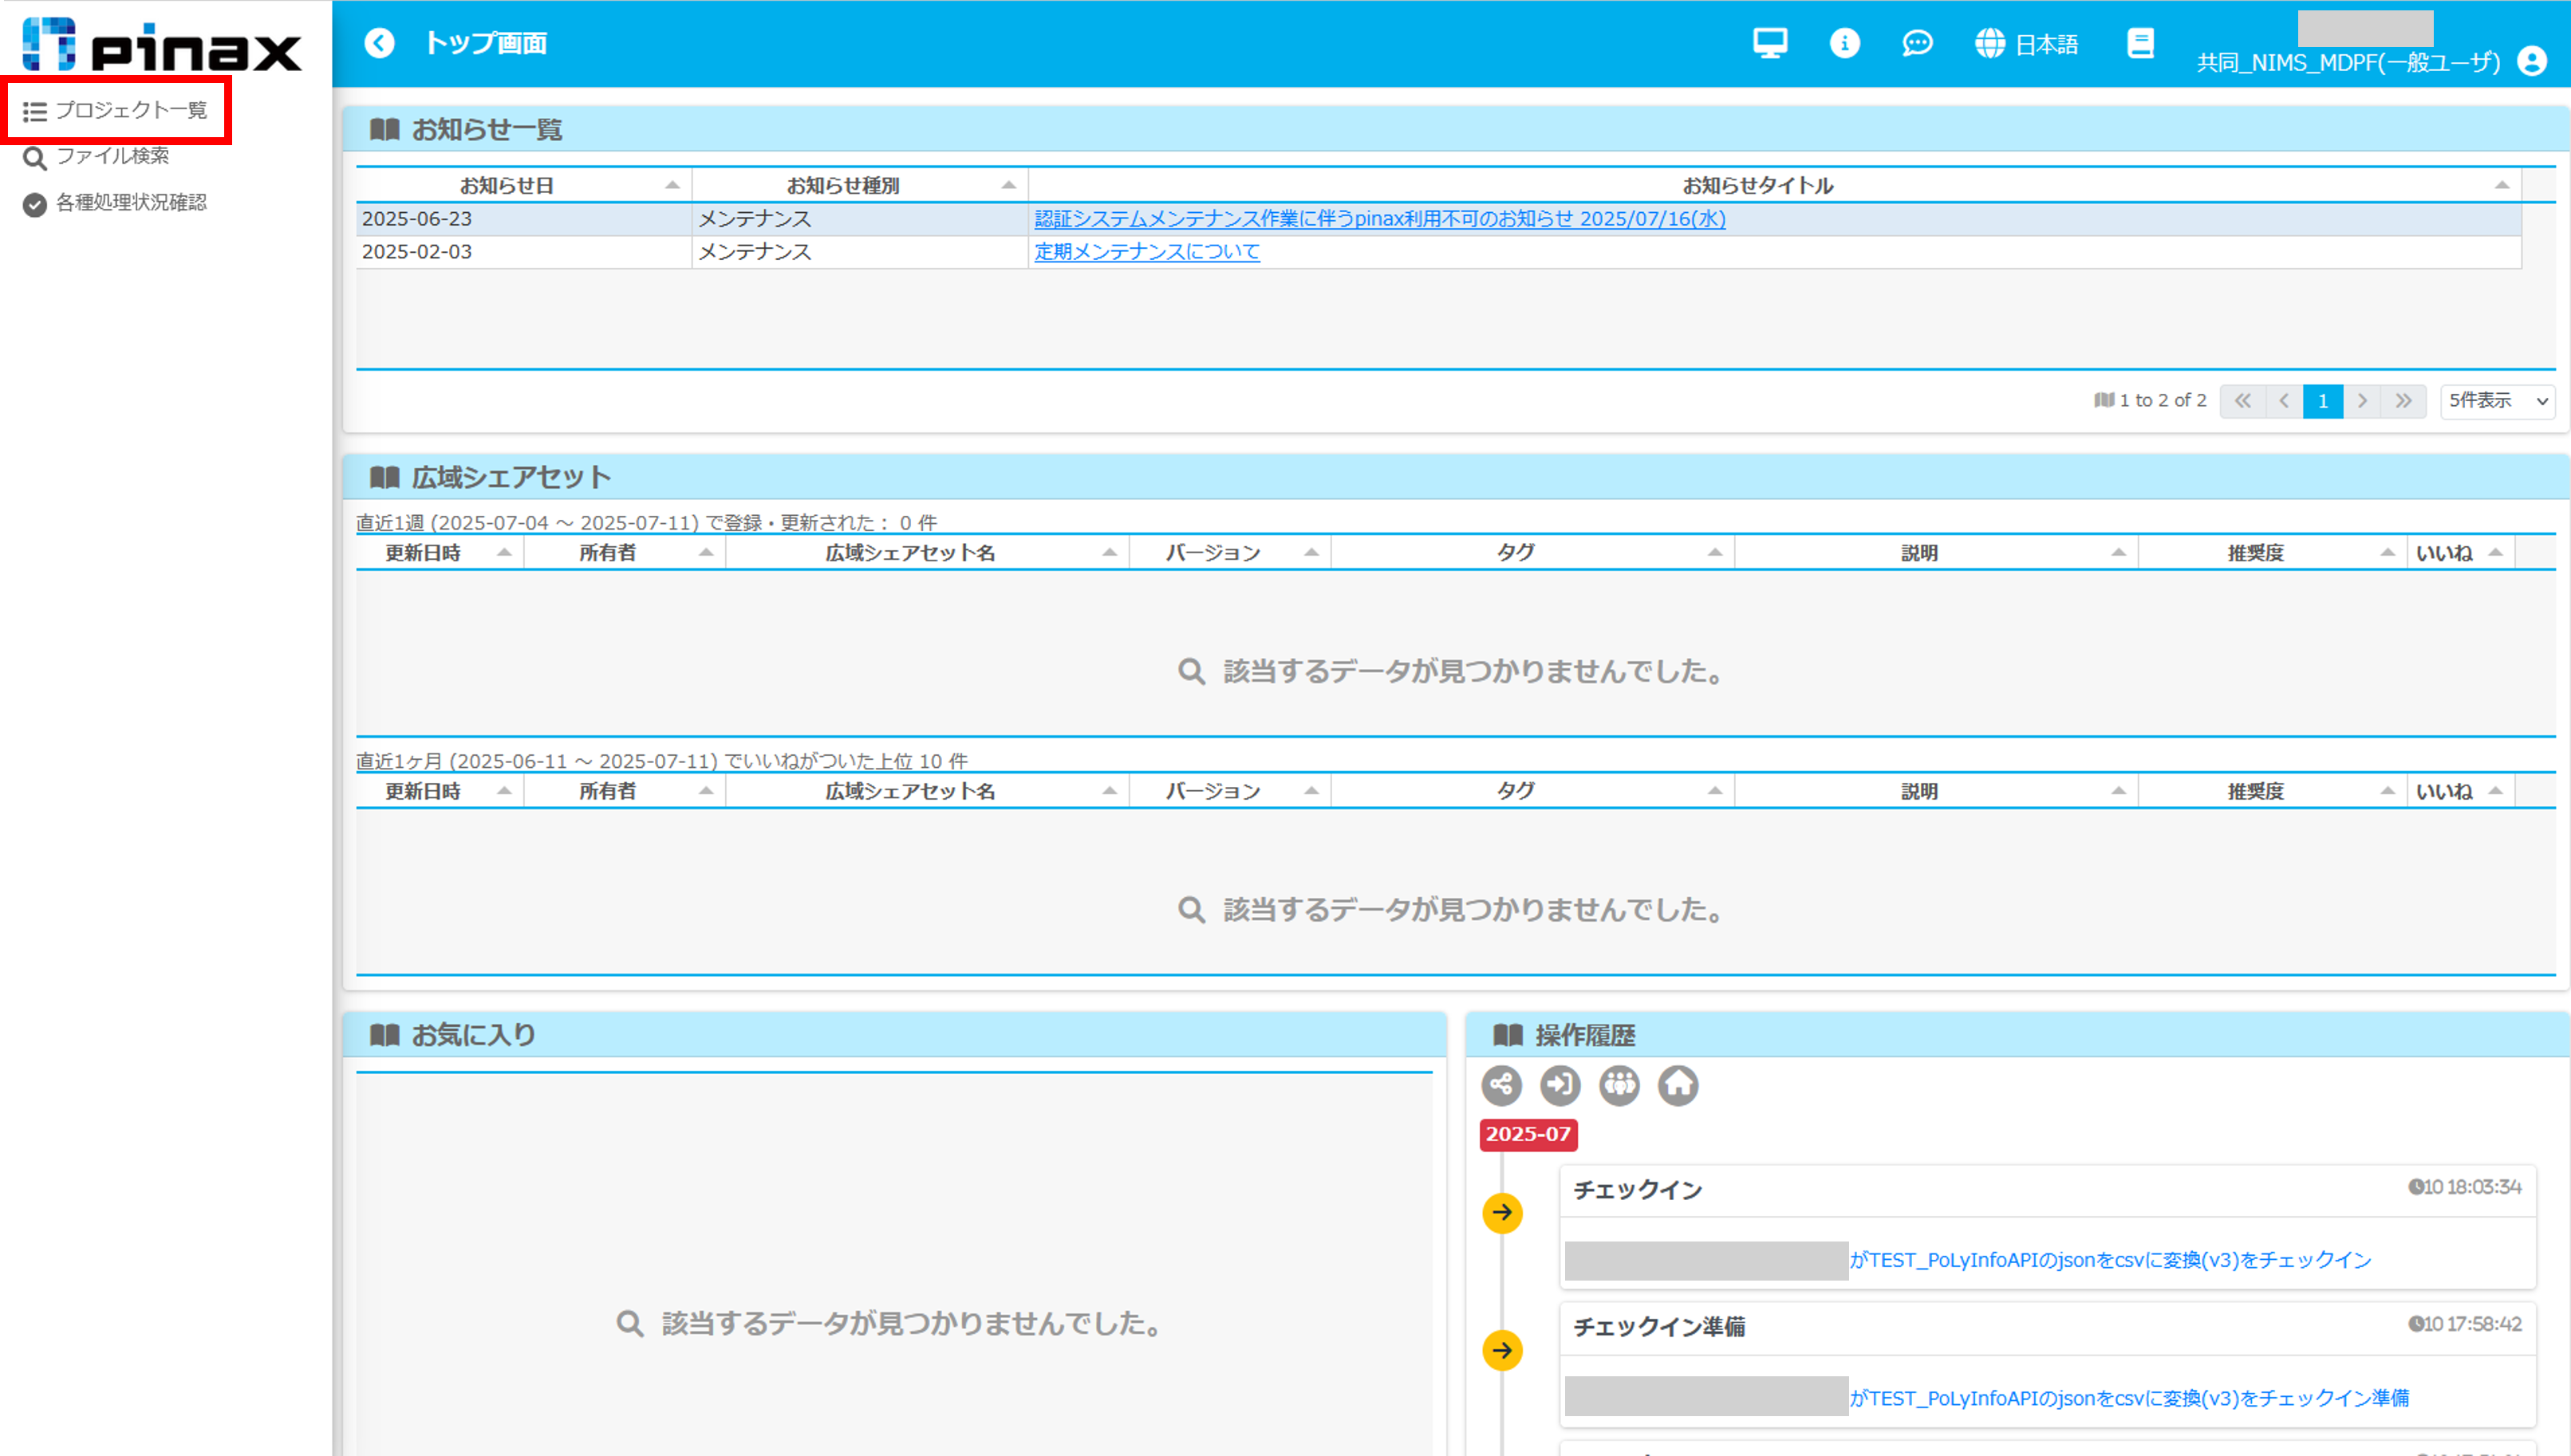This screenshot has width=2571, height=1456.
Task: Filter history by share icon
Action: pyautogui.click(x=1500, y=1085)
